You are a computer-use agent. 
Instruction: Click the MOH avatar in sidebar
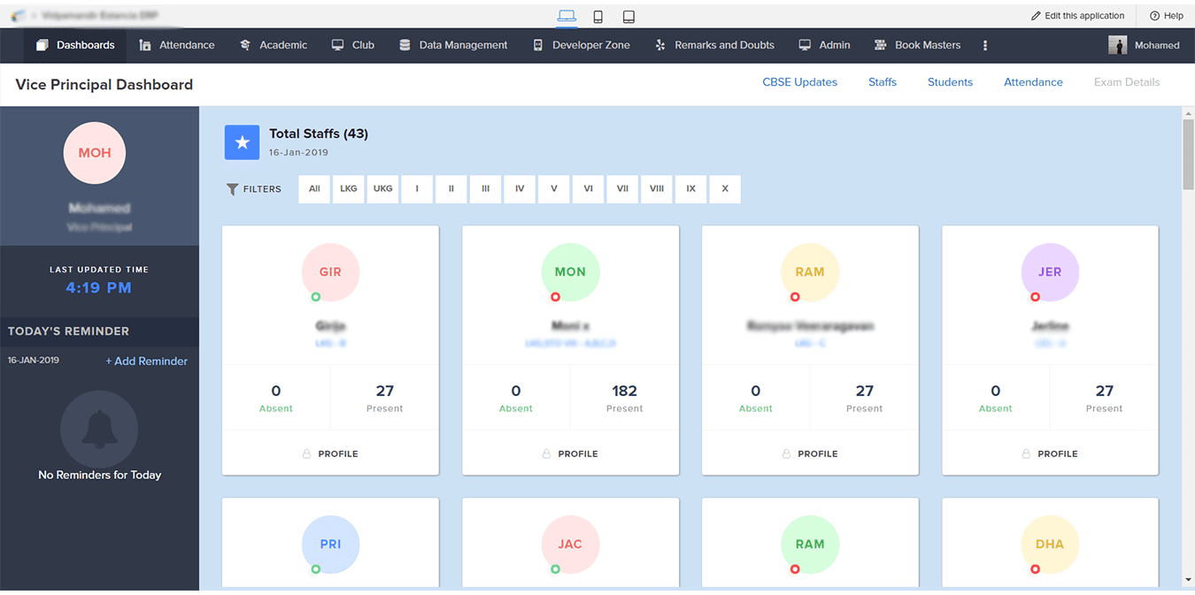point(95,153)
